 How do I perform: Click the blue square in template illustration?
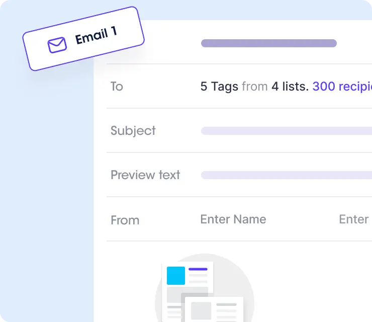tap(176, 276)
